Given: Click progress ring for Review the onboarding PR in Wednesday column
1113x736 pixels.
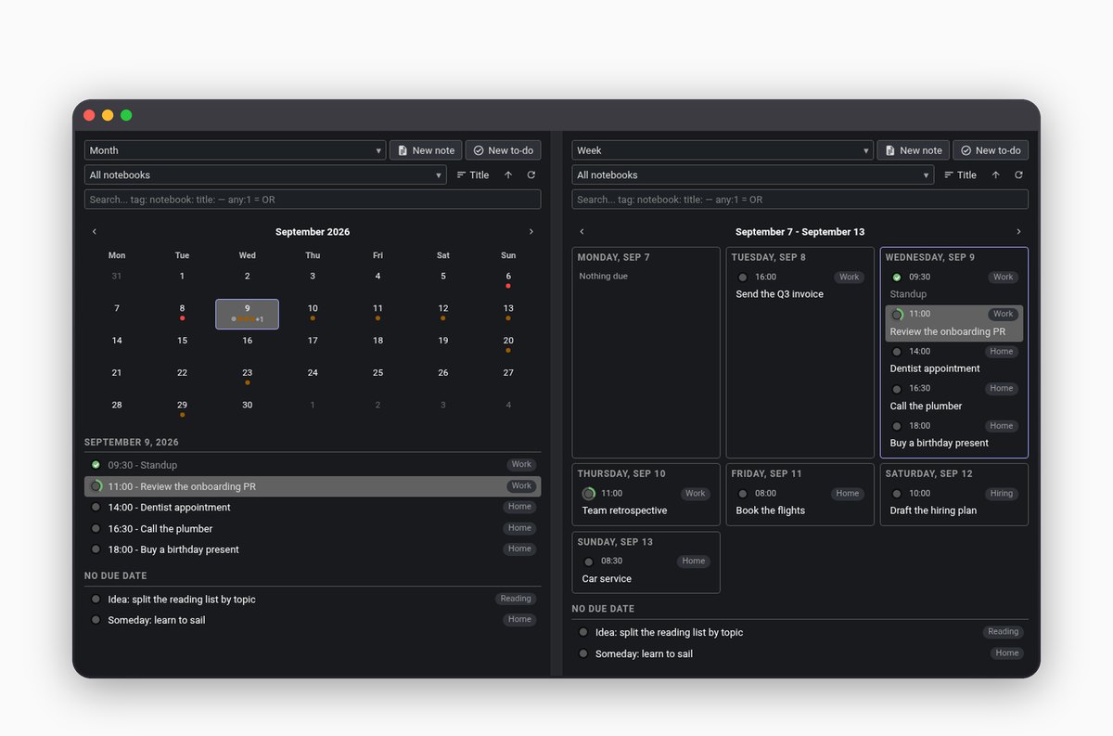Looking at the screenshot, I should (897, 315).
